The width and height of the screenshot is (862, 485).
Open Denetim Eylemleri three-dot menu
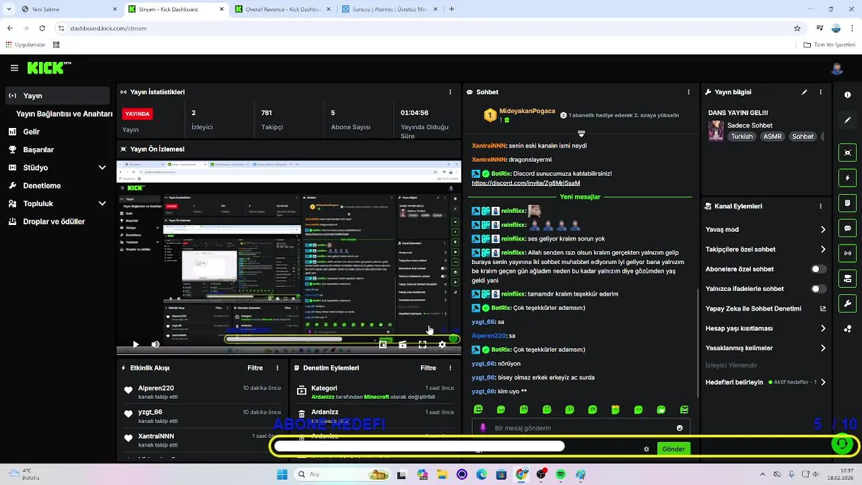click(x=451, y=368)
